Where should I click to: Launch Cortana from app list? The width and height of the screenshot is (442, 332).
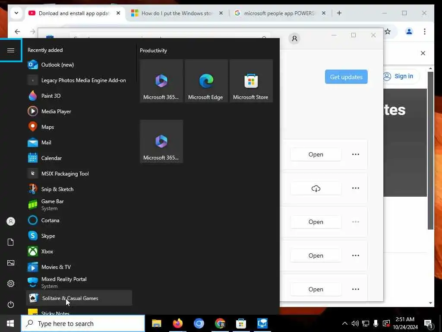pos(79,220)
